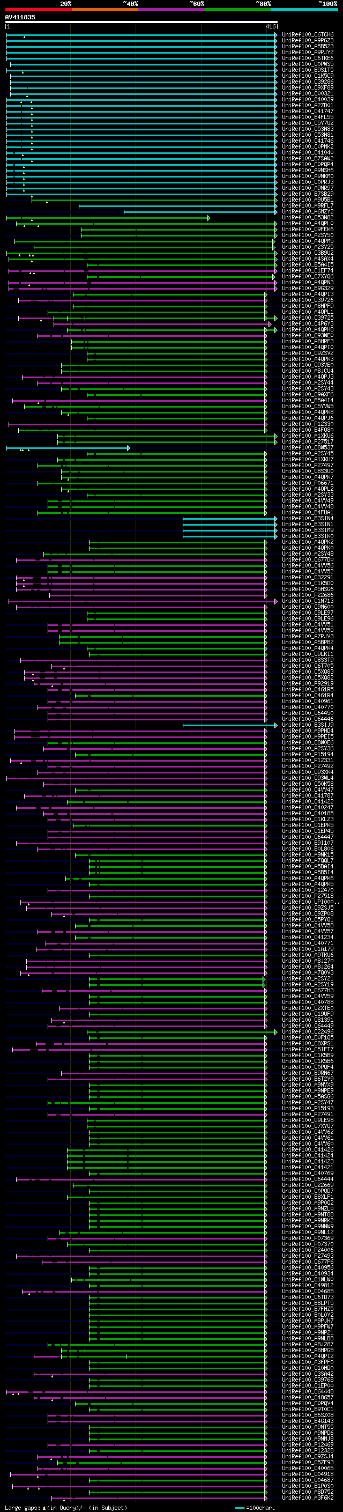Viewport: 343px width, 1512px height.
Task: Click the UniRef100_C1EF74 label
Action: click(307, 270)
